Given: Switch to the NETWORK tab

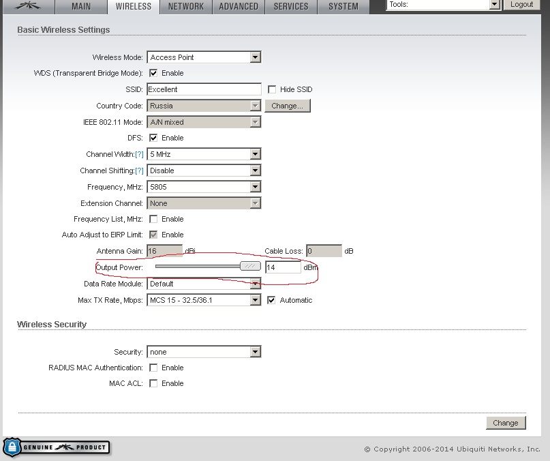Looking at the screenshot, I should point(186,7).
